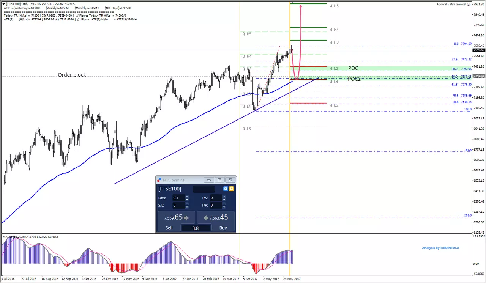Decrease S/L value with down arrow
The width and height of the screenshot is (486, 283).
click(187, 207)
